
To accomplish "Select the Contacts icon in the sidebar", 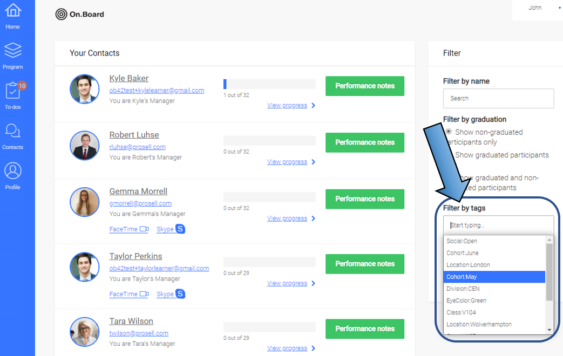I will [x=13, y=133].
